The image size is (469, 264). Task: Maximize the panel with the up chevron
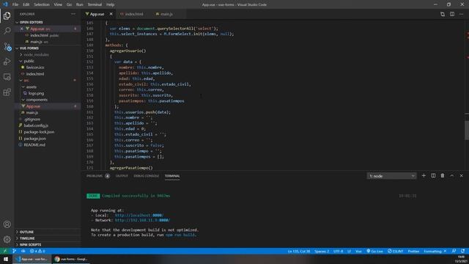451,176
